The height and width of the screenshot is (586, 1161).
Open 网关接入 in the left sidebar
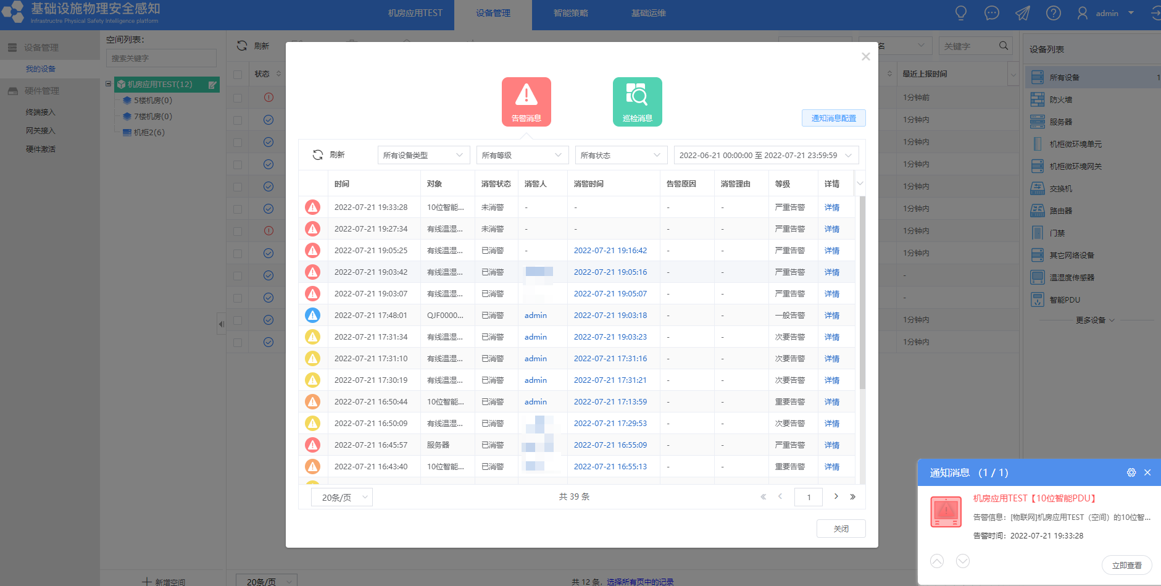pyautogui.click(x=41, y=131)
